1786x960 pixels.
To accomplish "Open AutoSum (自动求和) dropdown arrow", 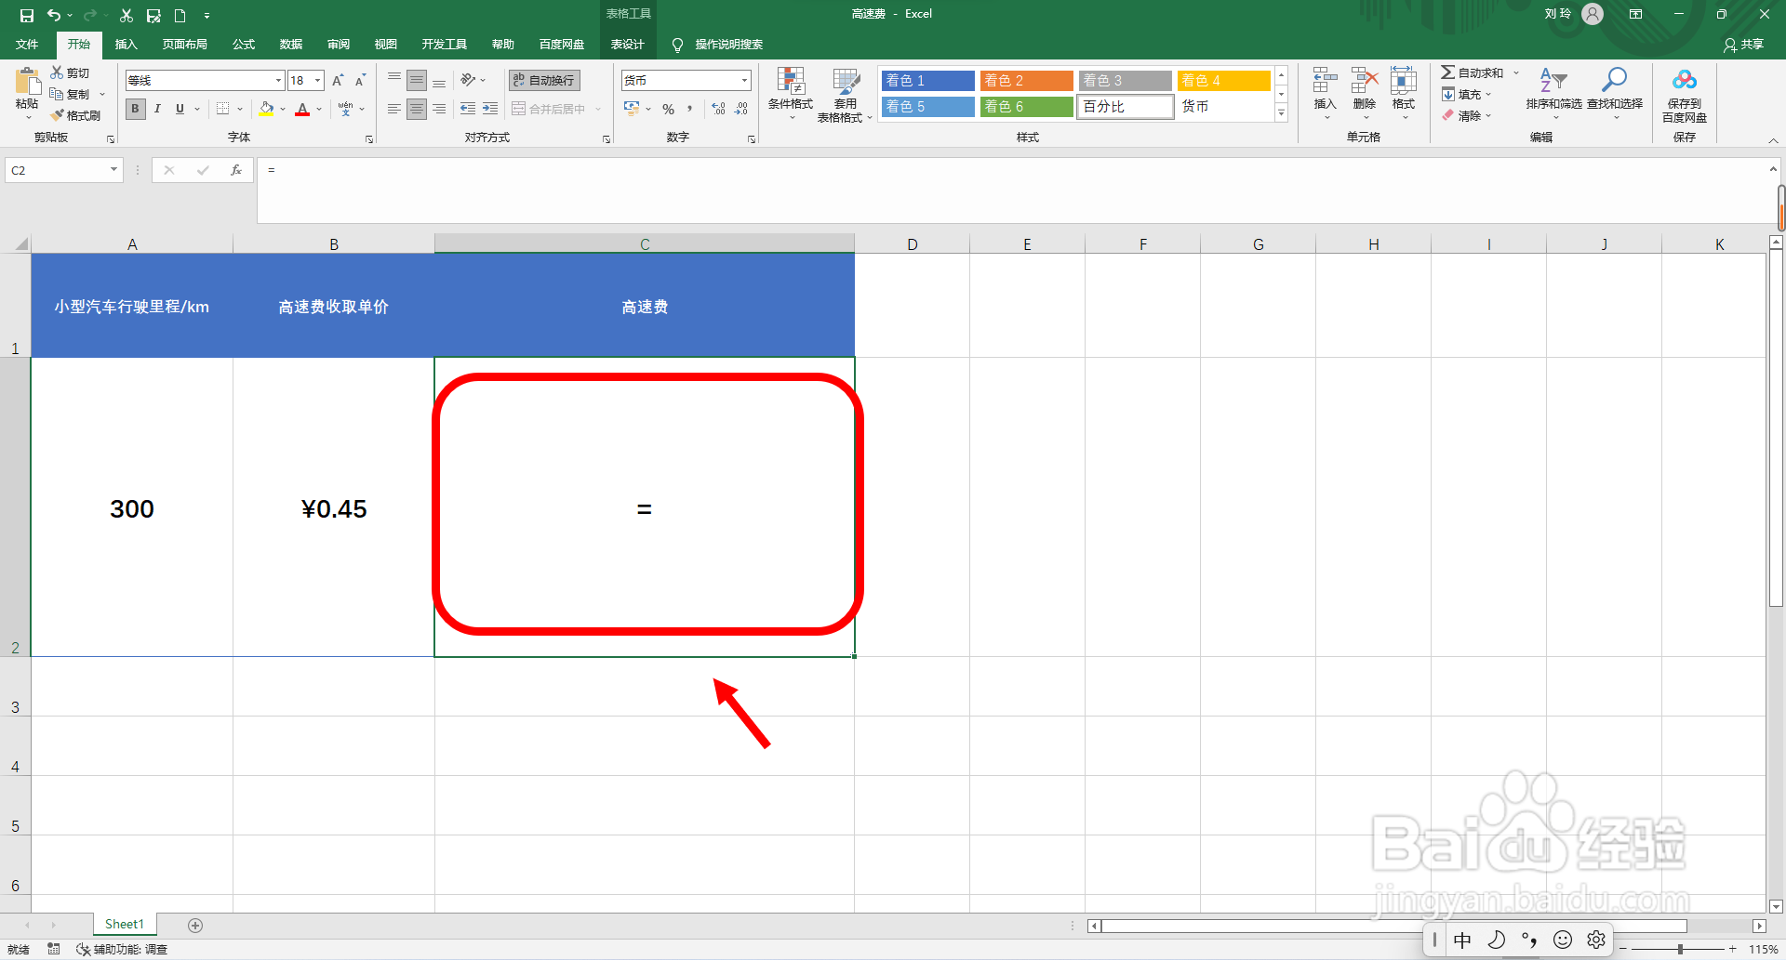I will point(1515,72).
